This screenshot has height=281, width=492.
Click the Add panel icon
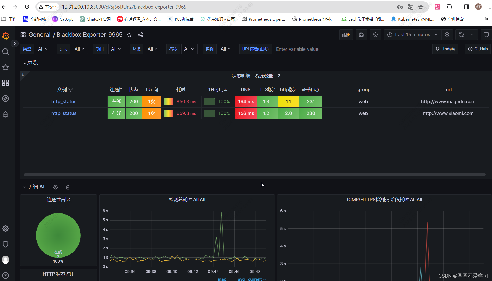(x=346, y=35)
